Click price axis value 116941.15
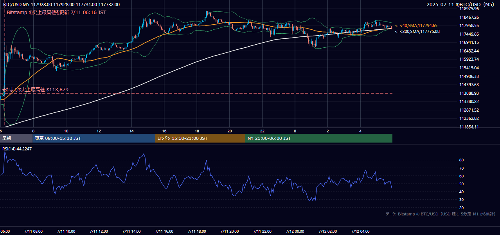500x235 pixels. click(x=469, y=42)
